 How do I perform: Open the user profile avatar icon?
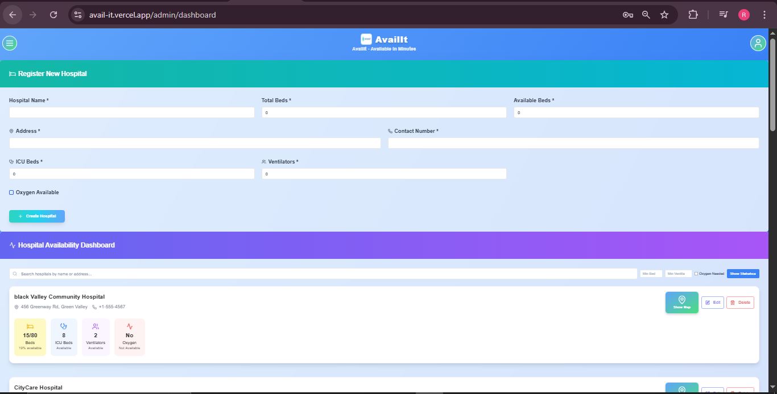[758, 43]
